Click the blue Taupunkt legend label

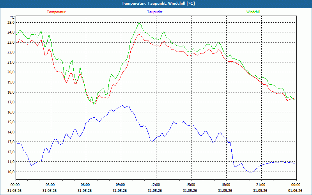(x=155, y=12)
